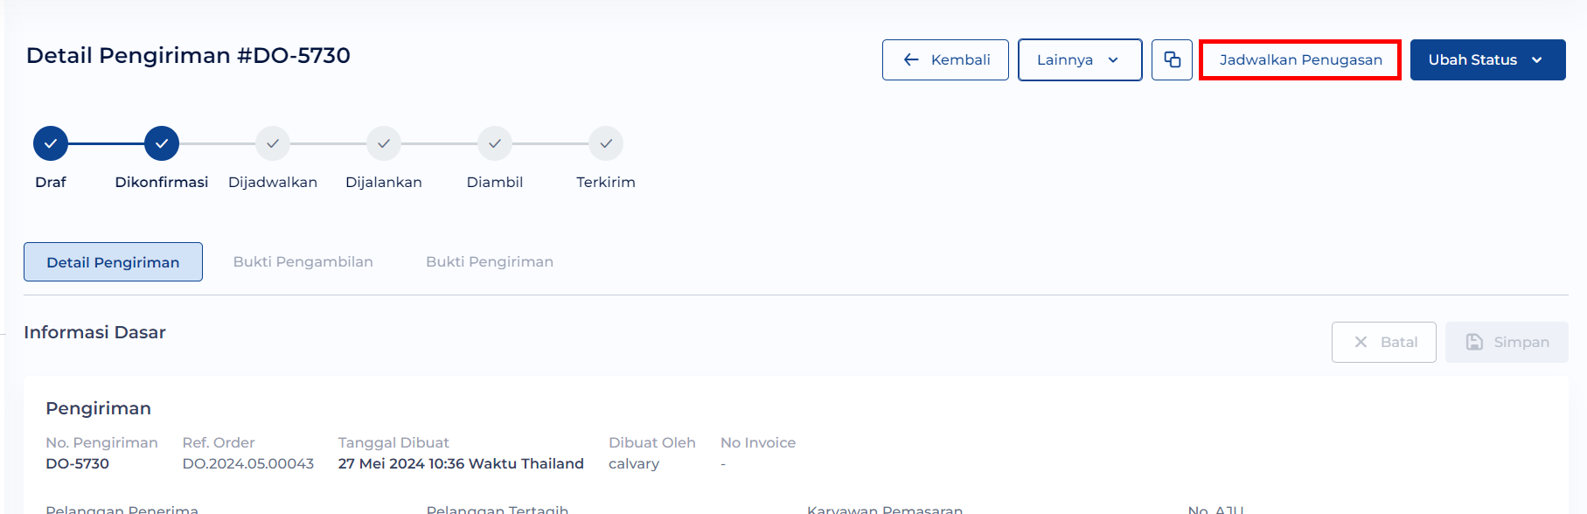Screen dimensions: 1587x514
Task: Click the Draf step checkmark circle
Action: (51, 143)
